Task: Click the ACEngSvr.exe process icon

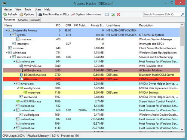Action: point(21,70)
